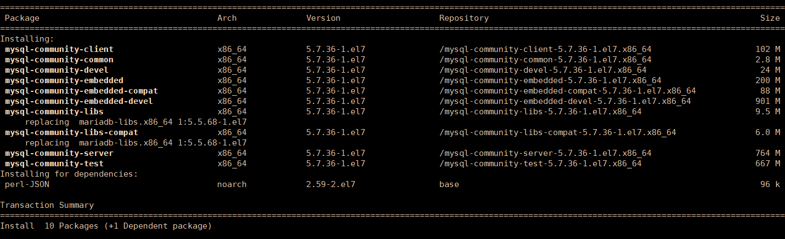
Task: Click repository path /mysql-community-libs-compat-5.7.36-1.el7.x86_64
Action: click(557, 132)
